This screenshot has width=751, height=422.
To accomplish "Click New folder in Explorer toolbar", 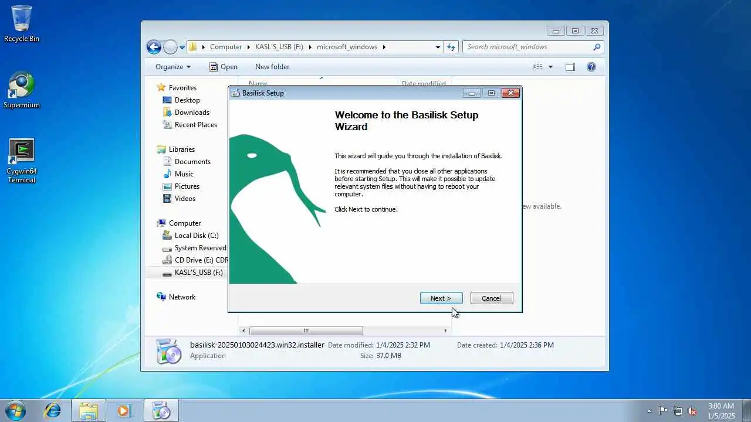I will click(x=272, y=67).
